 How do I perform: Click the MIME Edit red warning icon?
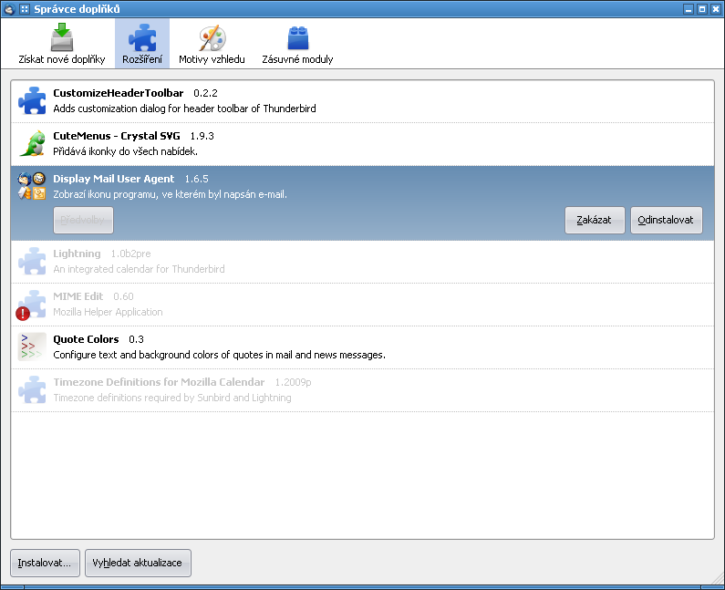(x=23, y=314)
